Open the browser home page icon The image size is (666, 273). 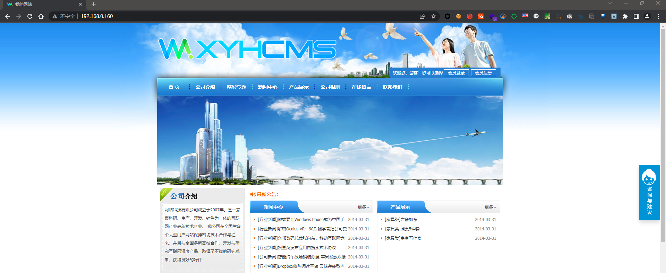(x=41, y=16)
